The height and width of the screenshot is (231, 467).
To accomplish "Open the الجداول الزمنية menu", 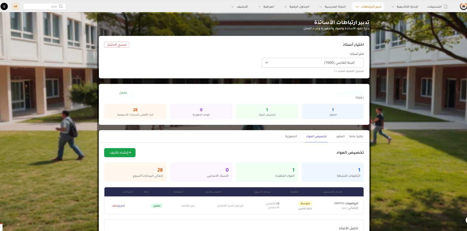I will (x=297, y=7).
